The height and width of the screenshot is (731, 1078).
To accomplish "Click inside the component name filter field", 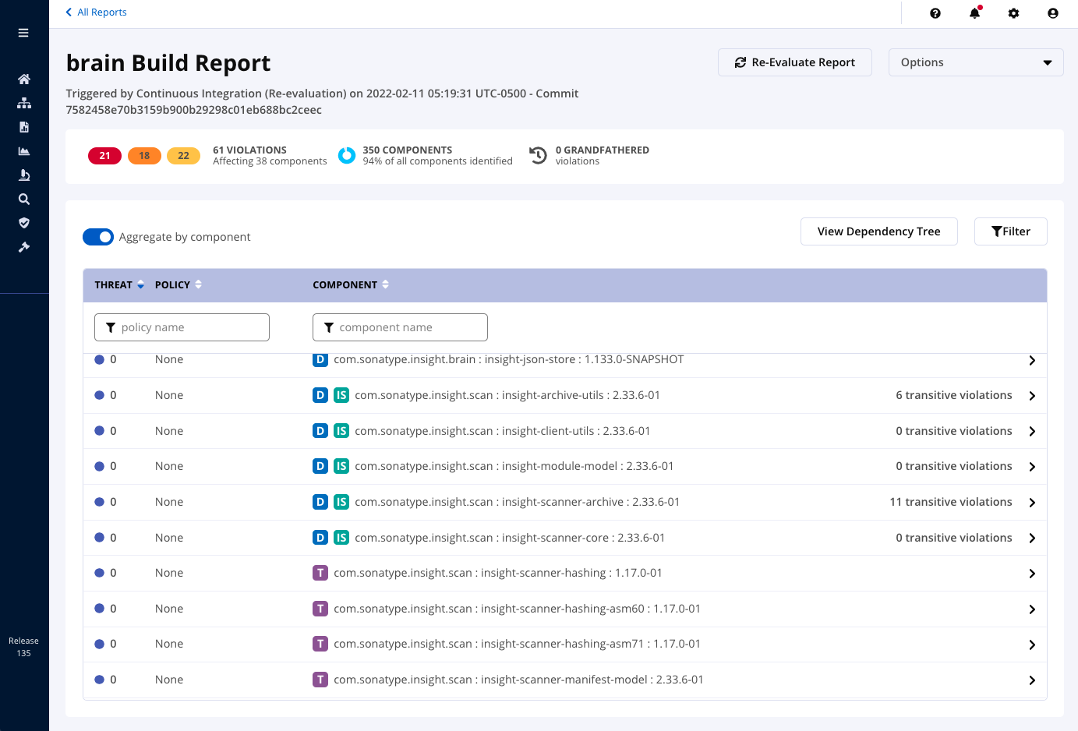I will 400,327.
